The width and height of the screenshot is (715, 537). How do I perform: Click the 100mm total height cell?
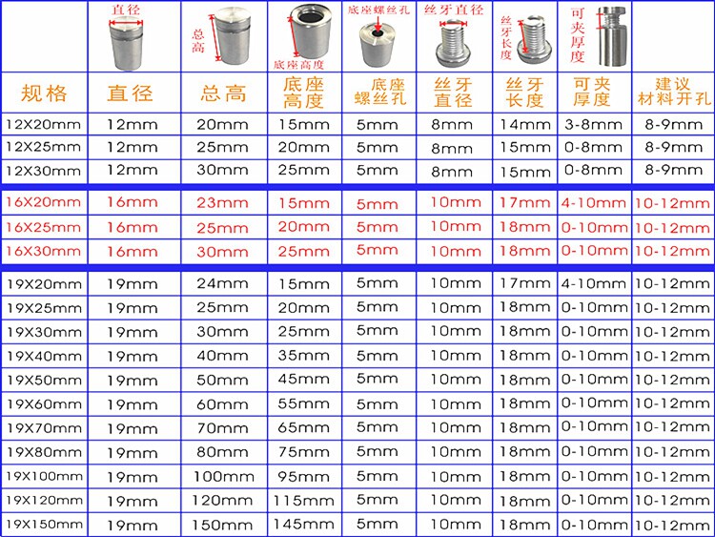(223, 476)
